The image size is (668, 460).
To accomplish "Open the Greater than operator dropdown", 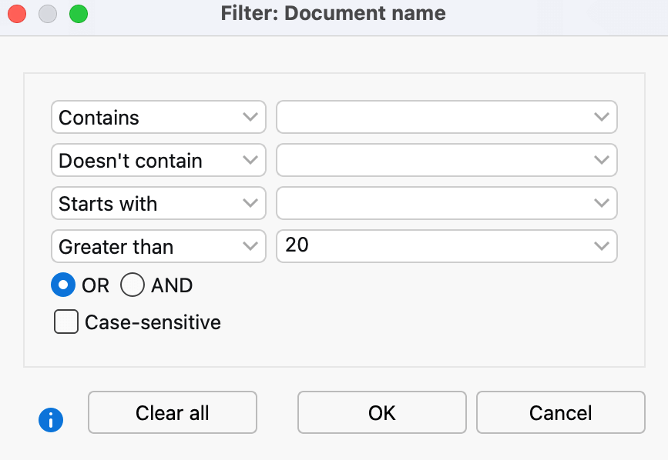I will (158, 247).
